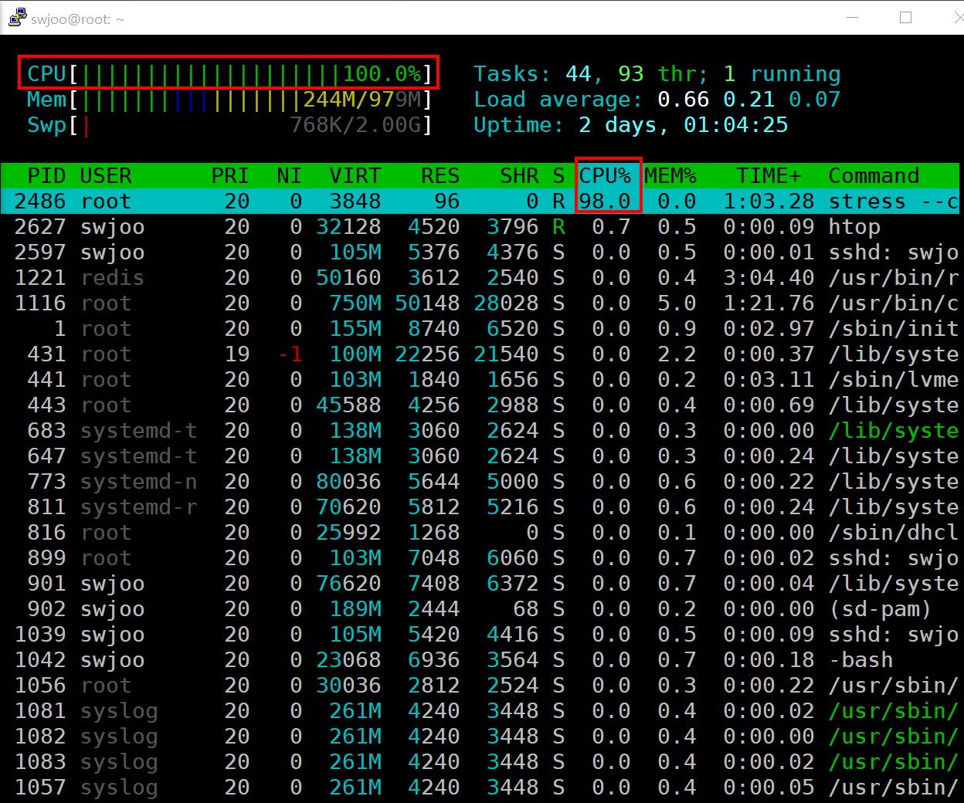Select syslog process row PID 1057
964x803 pixels.
click(x=480, y=787)
